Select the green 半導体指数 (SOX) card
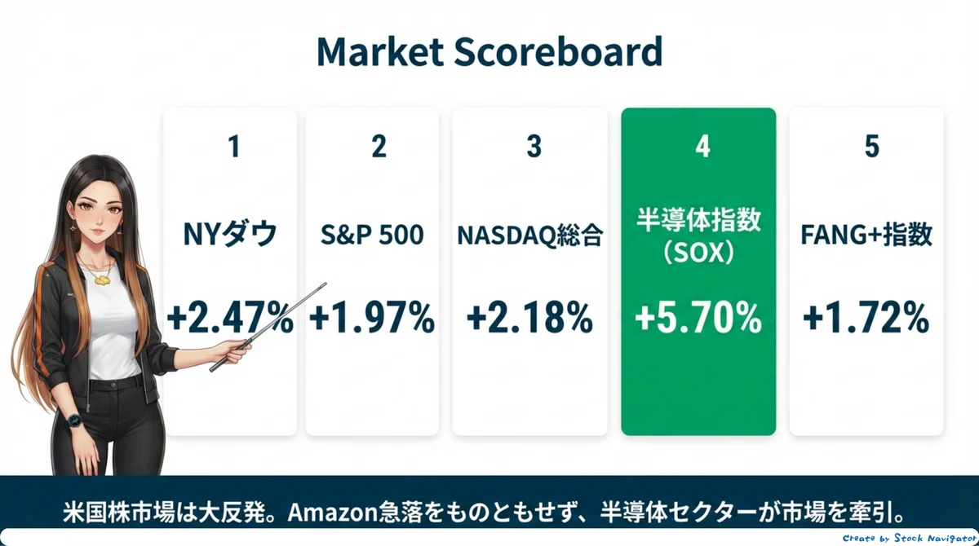The width and height of the screenshot is (979, 546). click(698, 271)
